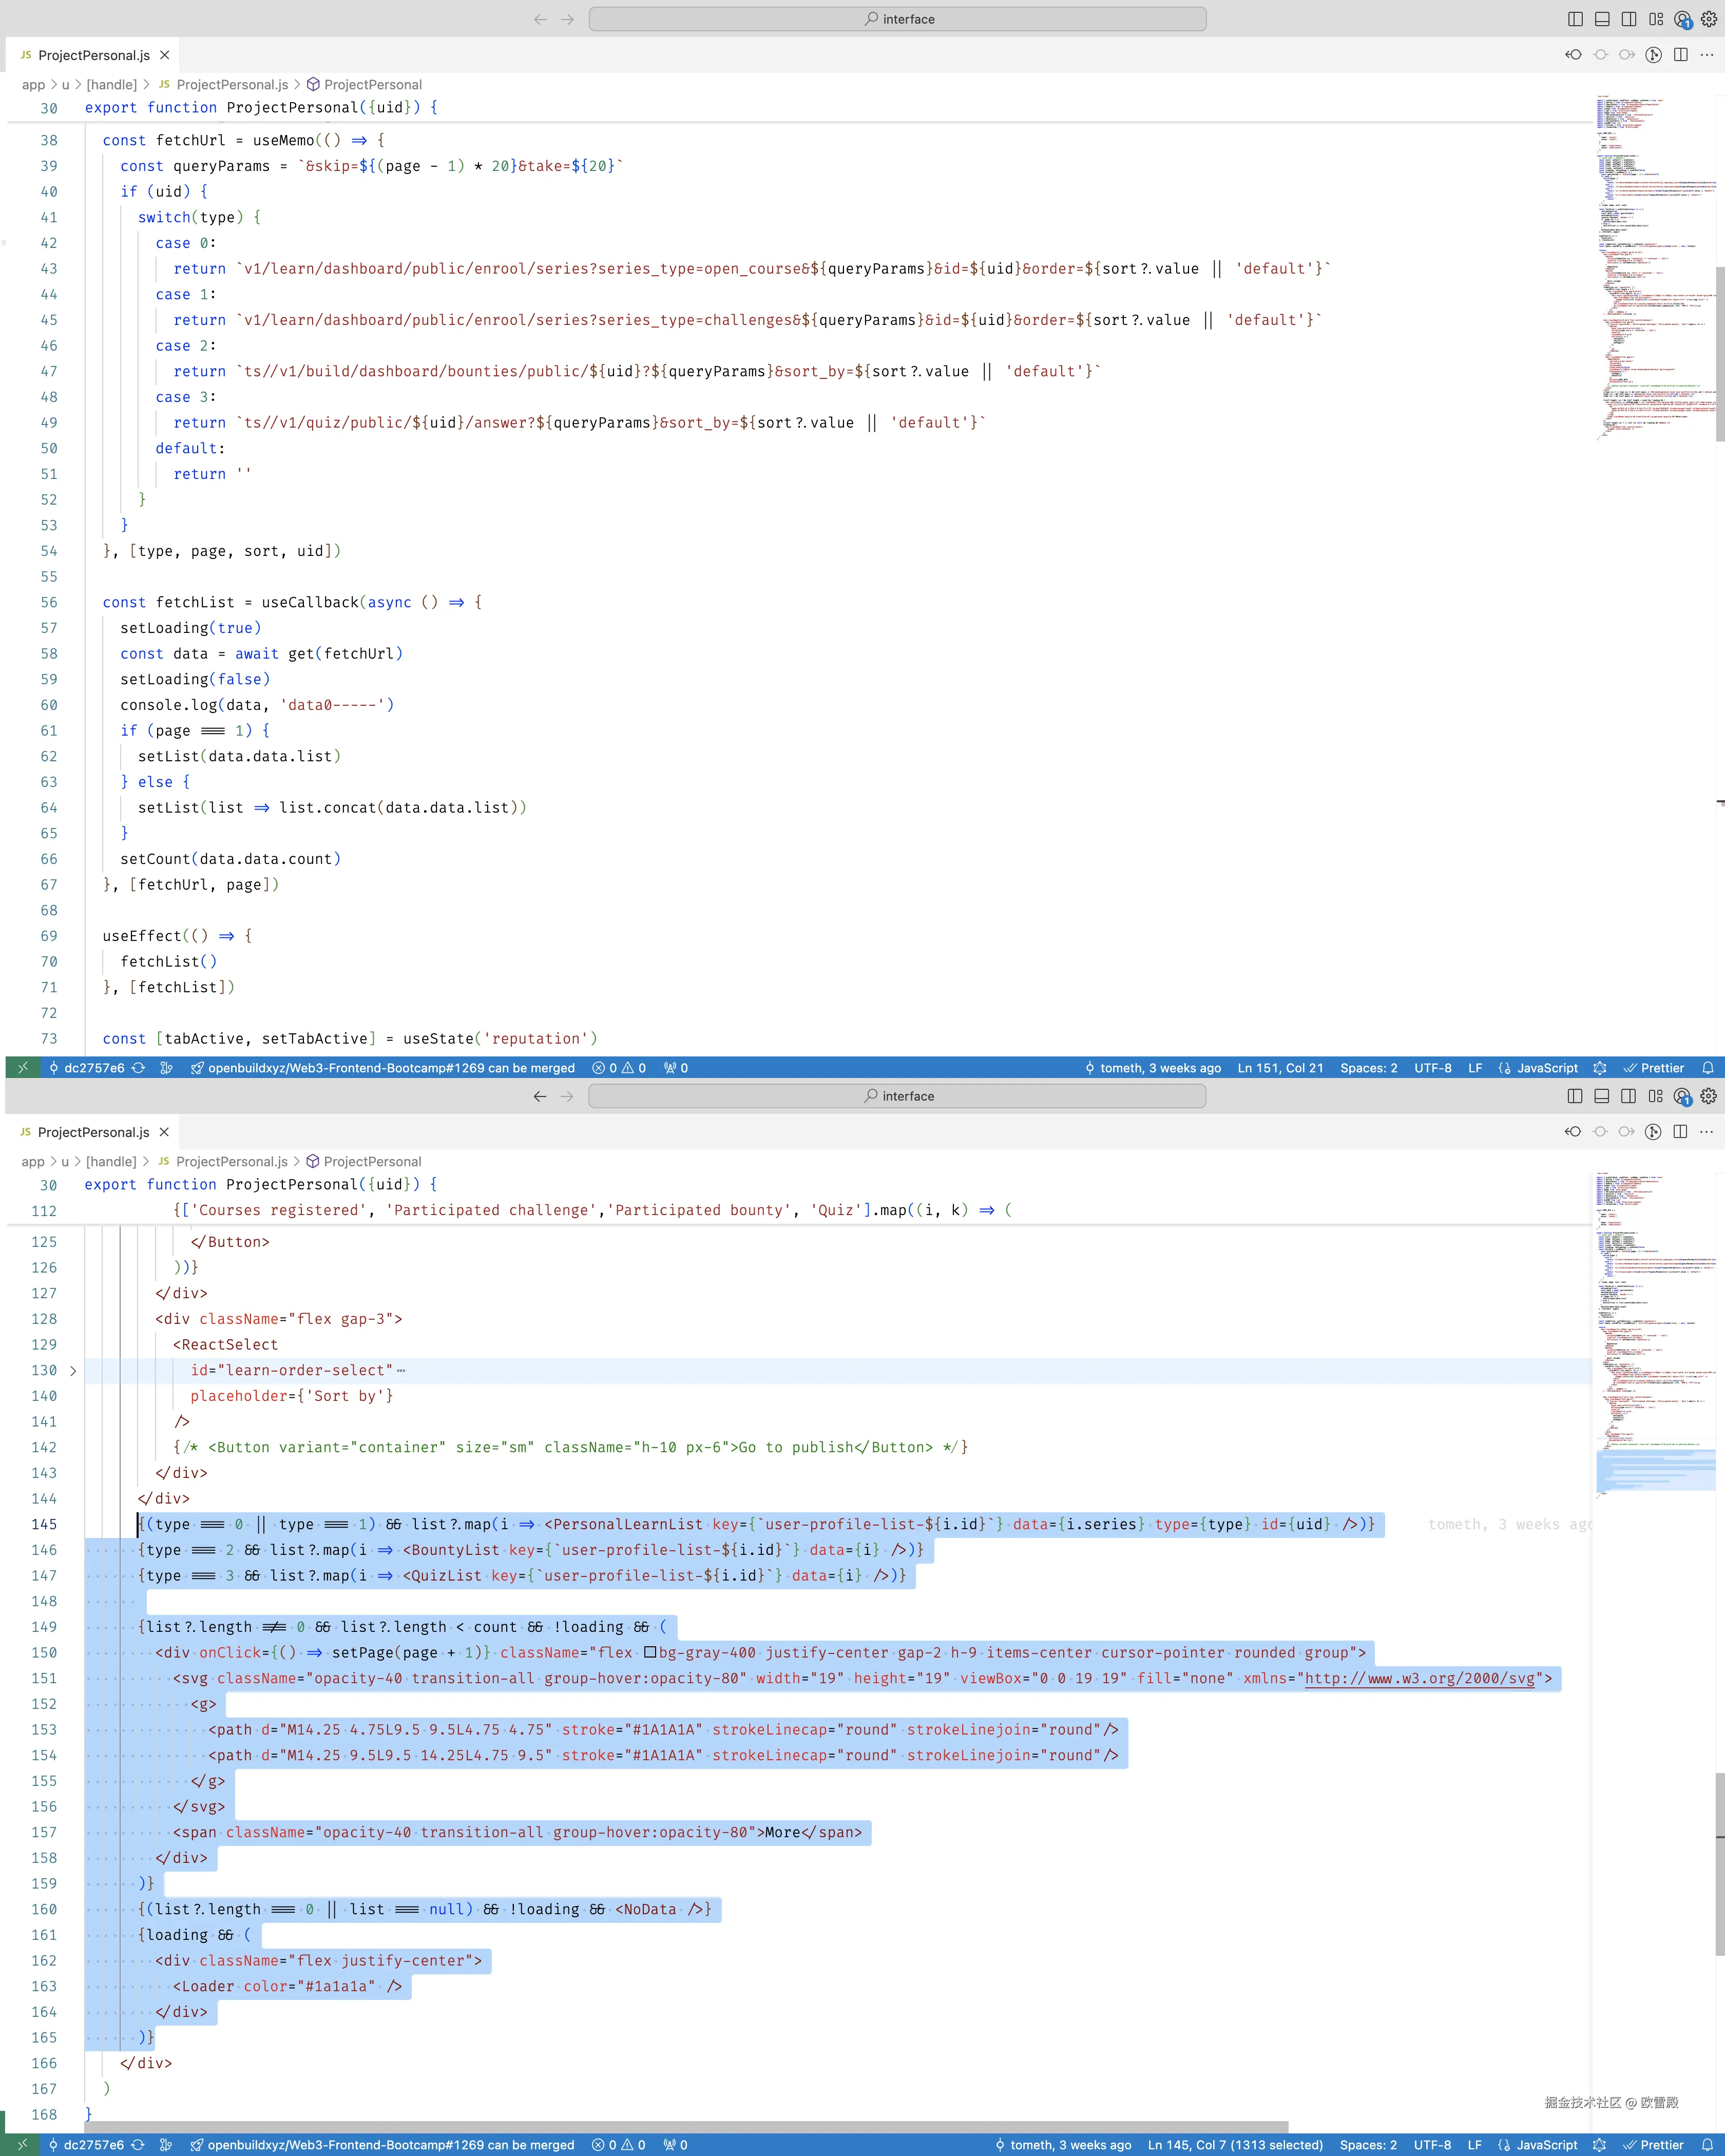Image resolution: width=1725 pixels, height=2156 pixels.
Task: Toggle bottom panel in upper window title bar
Action: pyautogui.click(x=1602, y=19)
